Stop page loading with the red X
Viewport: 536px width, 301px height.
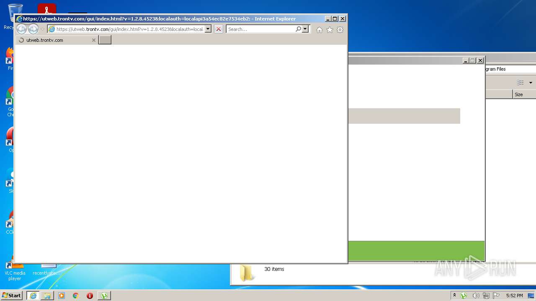click(x=219, y=29)
